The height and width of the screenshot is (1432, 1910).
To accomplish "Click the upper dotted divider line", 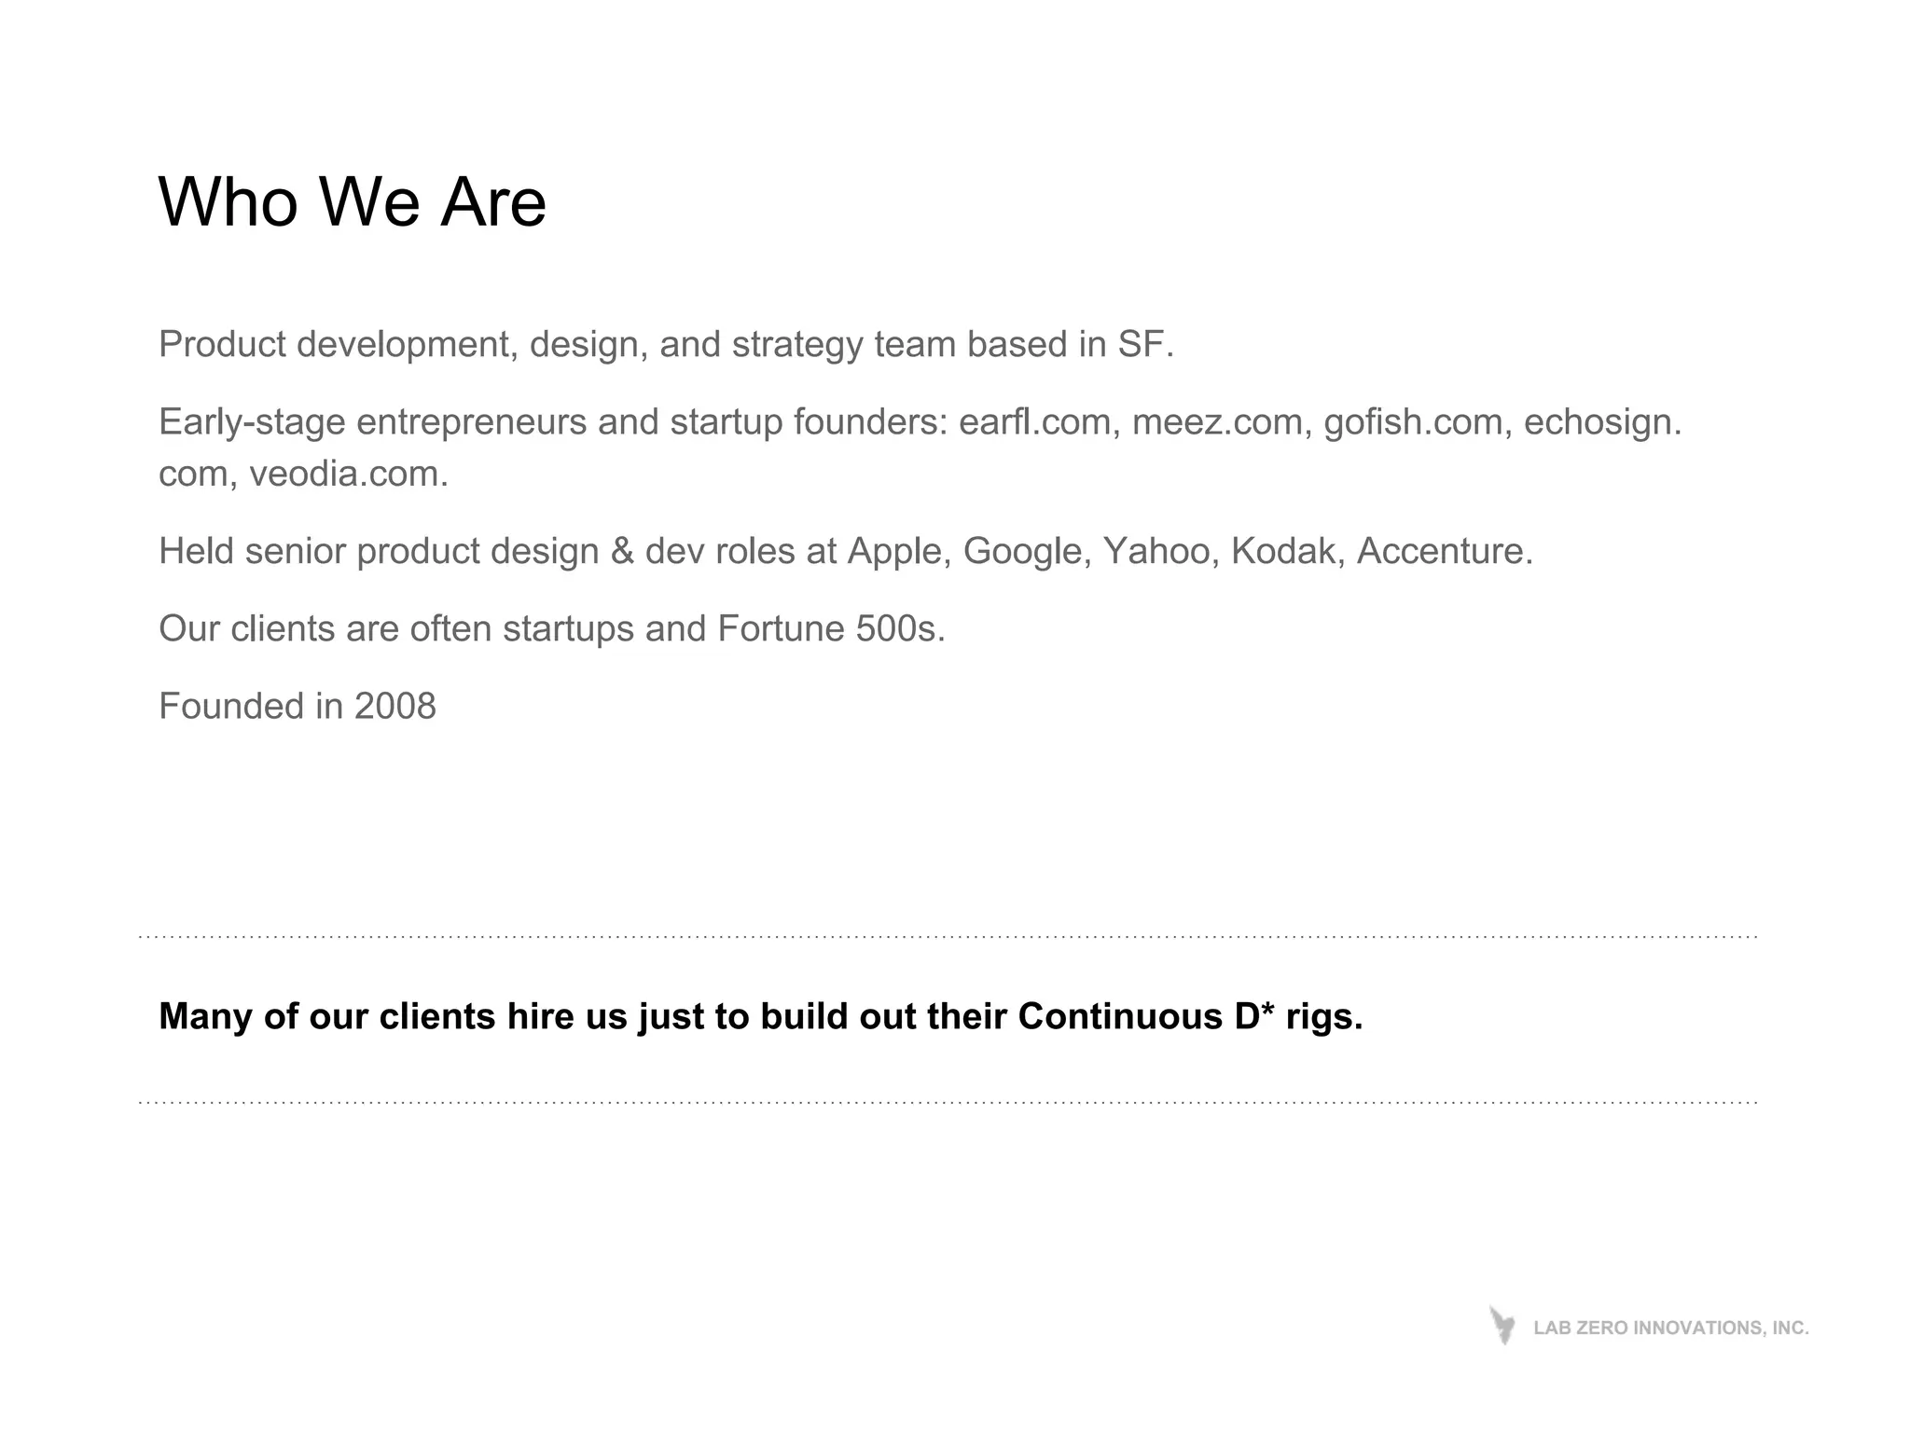I will [x=948, y=936].
